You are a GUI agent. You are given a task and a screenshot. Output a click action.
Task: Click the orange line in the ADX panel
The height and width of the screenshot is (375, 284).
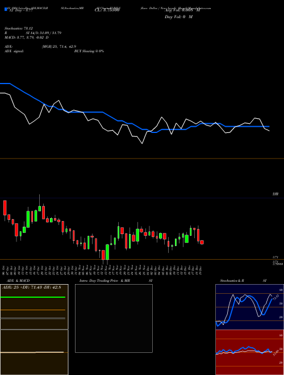[33, 310]
